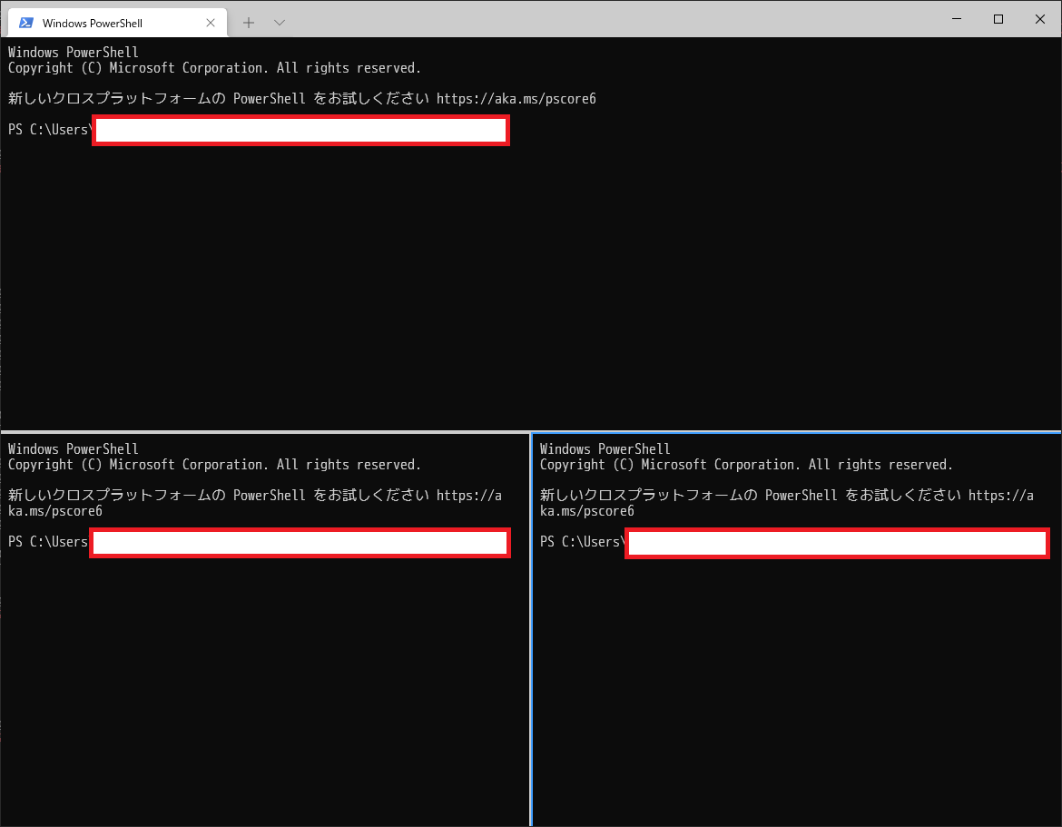Click the Copyright line in bottom-left pane
Image resolution: width=1062 pixels, height=827 pixels.
pyautogui.click(x=215, y=465)
